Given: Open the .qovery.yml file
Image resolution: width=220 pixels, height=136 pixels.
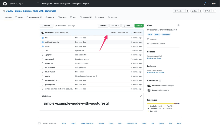Looking at the screenshot, I should click(49, 59).
